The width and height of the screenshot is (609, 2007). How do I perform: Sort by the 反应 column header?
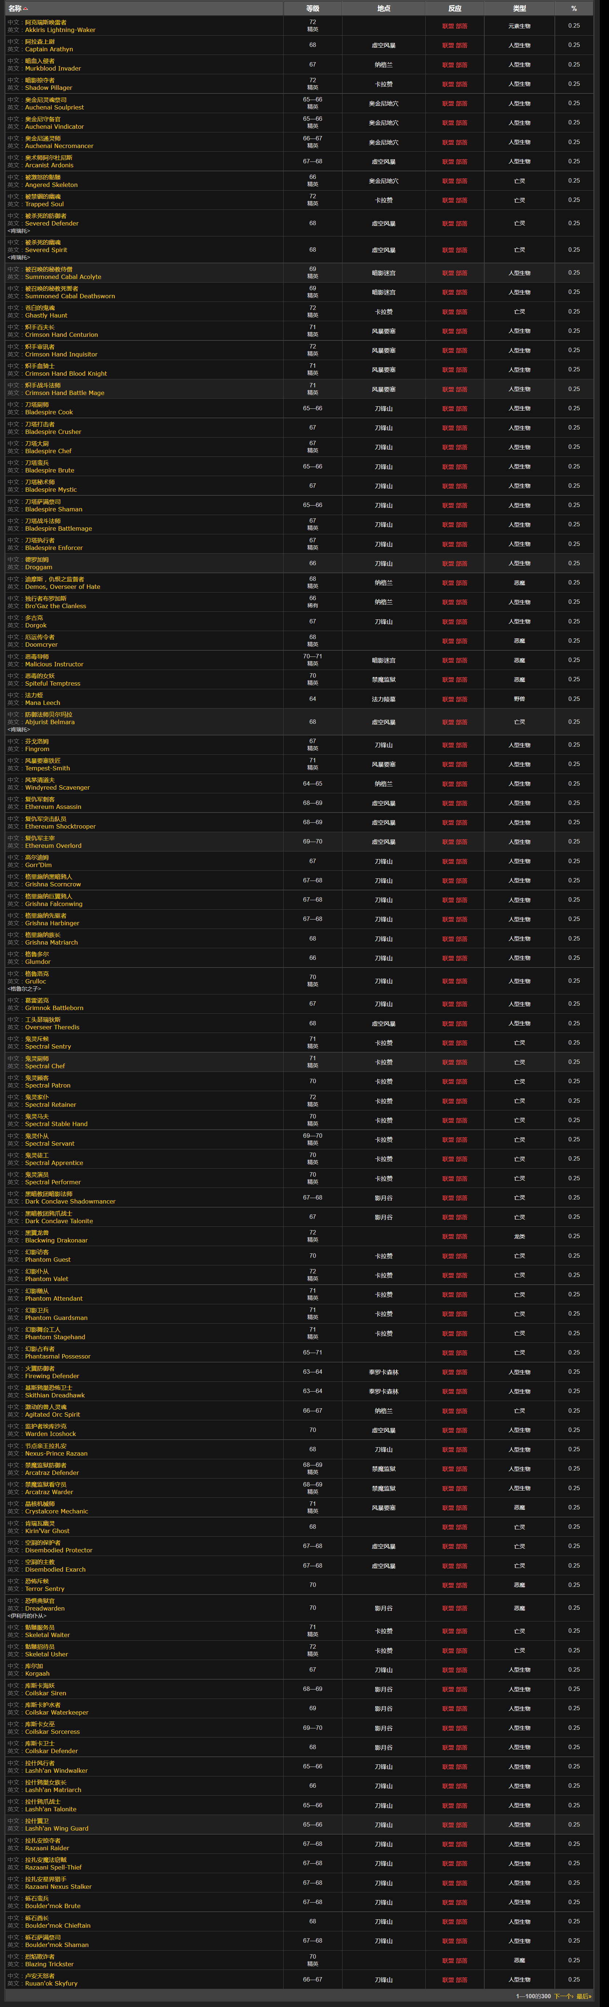455,9
